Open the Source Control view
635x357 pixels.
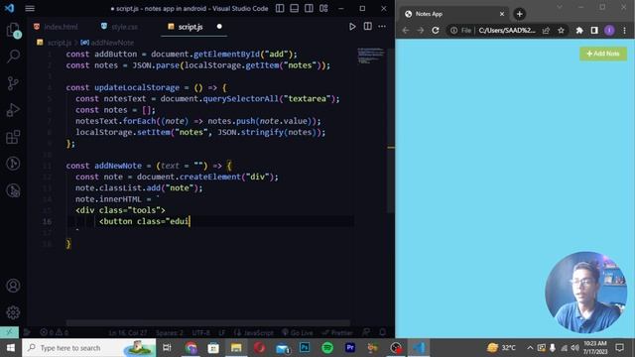(13, 83)
